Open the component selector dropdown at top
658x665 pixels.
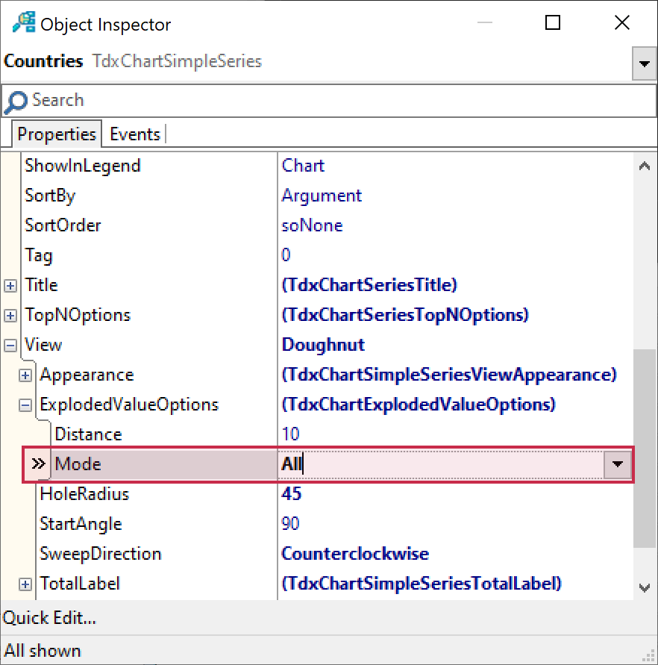[x=644, y=65]
